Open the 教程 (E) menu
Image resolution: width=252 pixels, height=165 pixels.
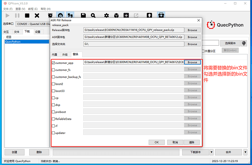pos(33,9)
